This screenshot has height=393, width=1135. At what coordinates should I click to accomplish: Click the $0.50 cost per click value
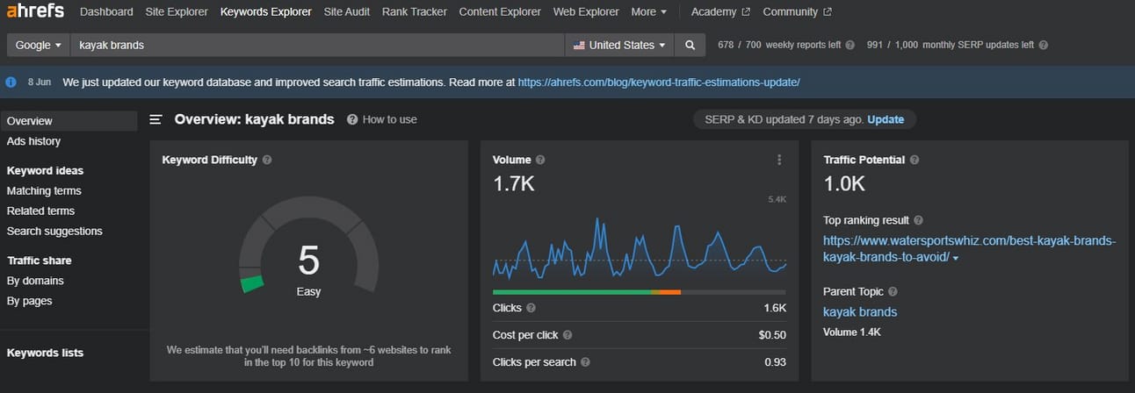pos(772,335)
